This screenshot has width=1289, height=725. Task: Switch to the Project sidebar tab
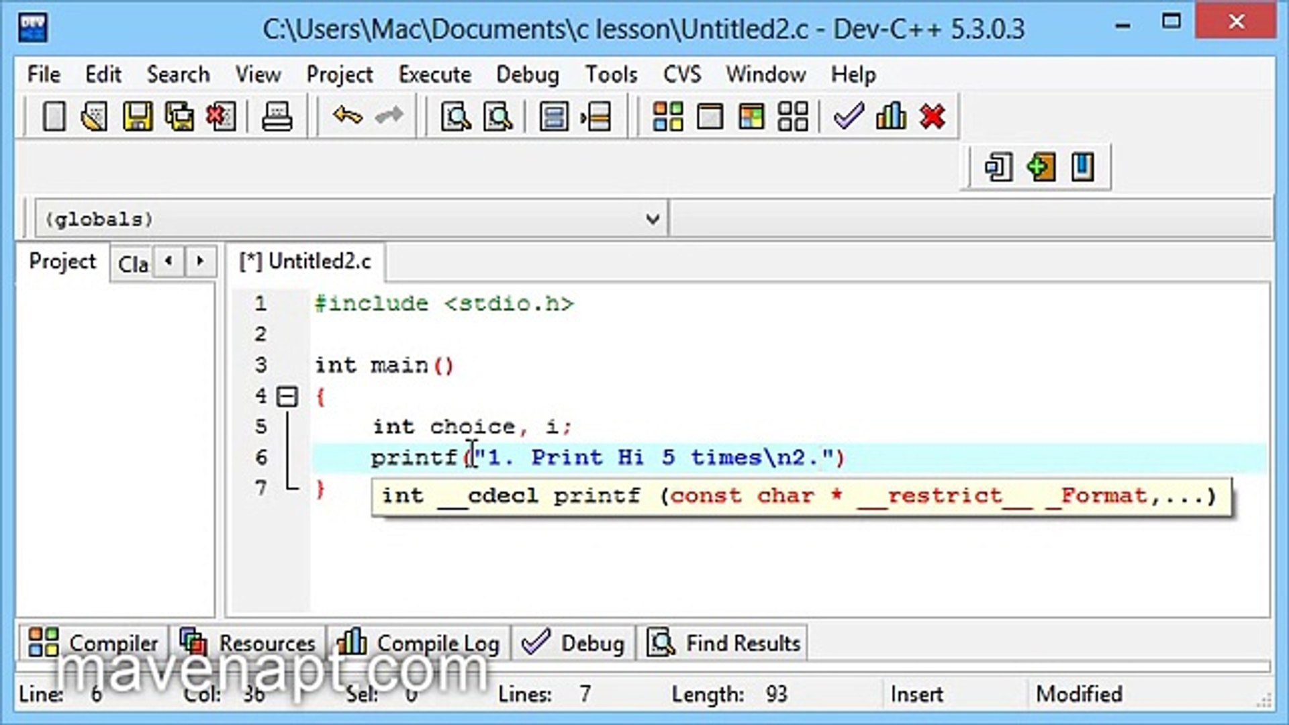(x=62, y=261)
